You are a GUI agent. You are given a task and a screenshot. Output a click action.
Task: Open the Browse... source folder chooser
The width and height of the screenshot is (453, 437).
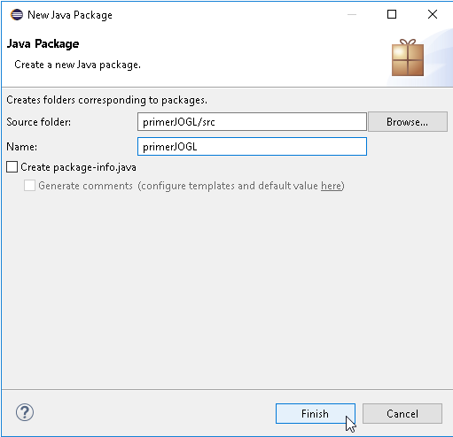point(408,122)
